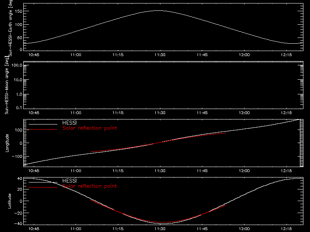Click red legend line sample in Latitude plot

point(43,187)
